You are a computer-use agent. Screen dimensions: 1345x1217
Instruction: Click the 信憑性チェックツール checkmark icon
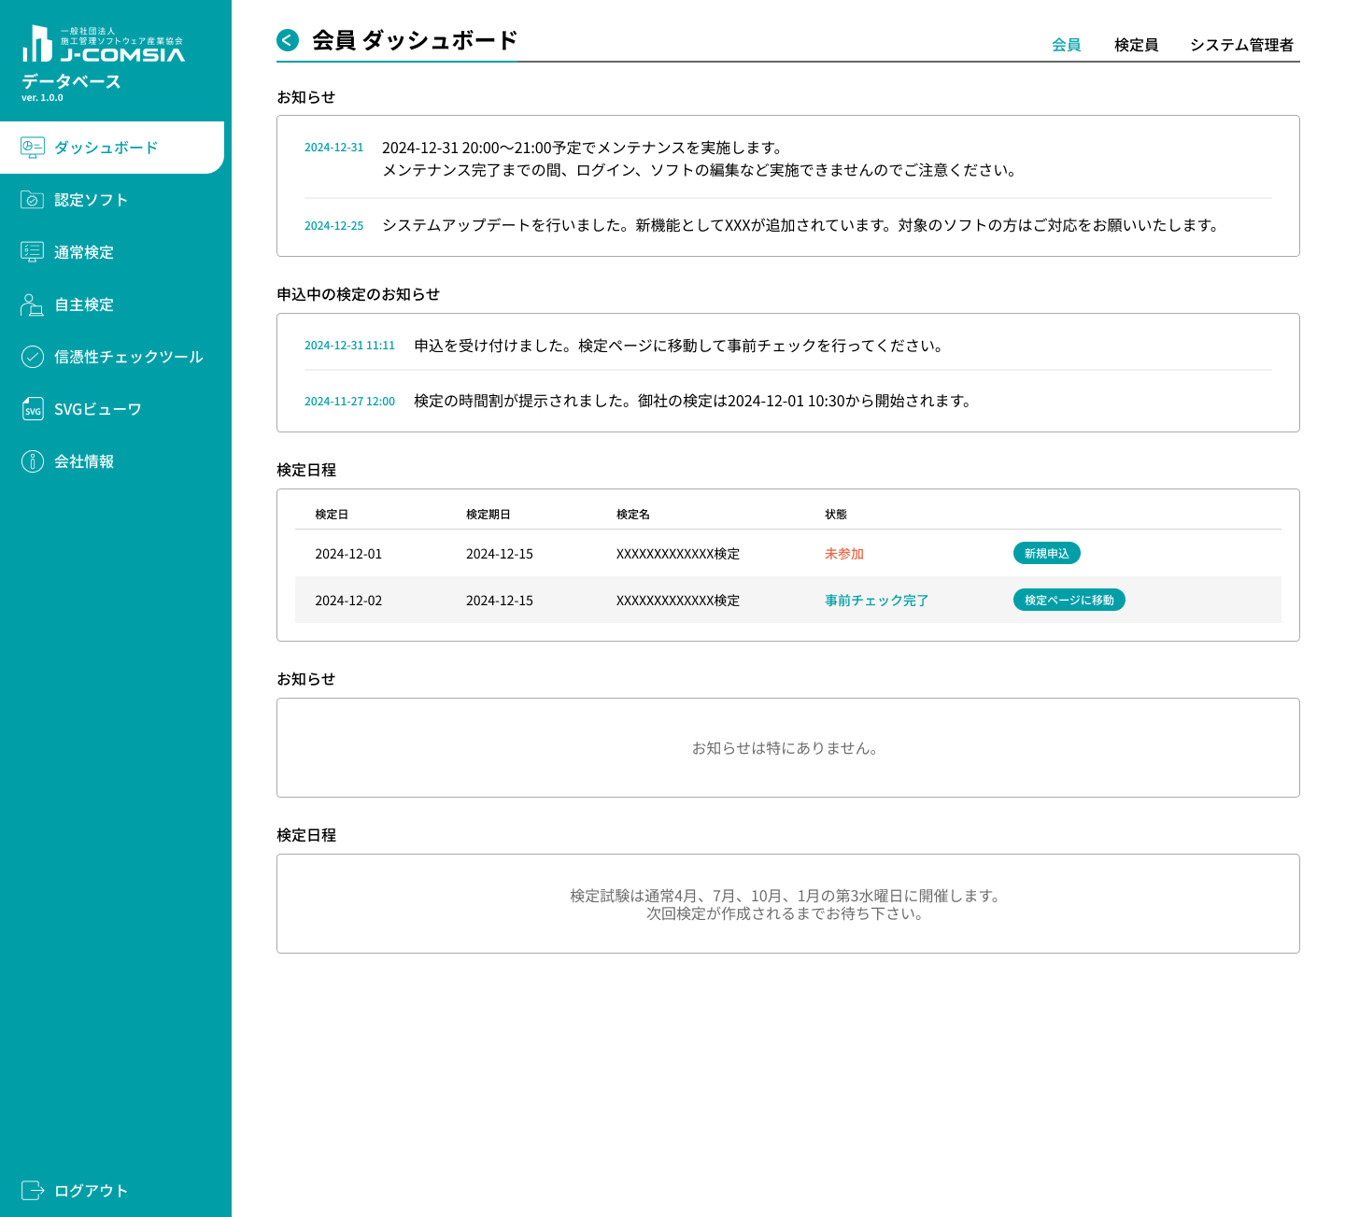[x=33, y=357]
